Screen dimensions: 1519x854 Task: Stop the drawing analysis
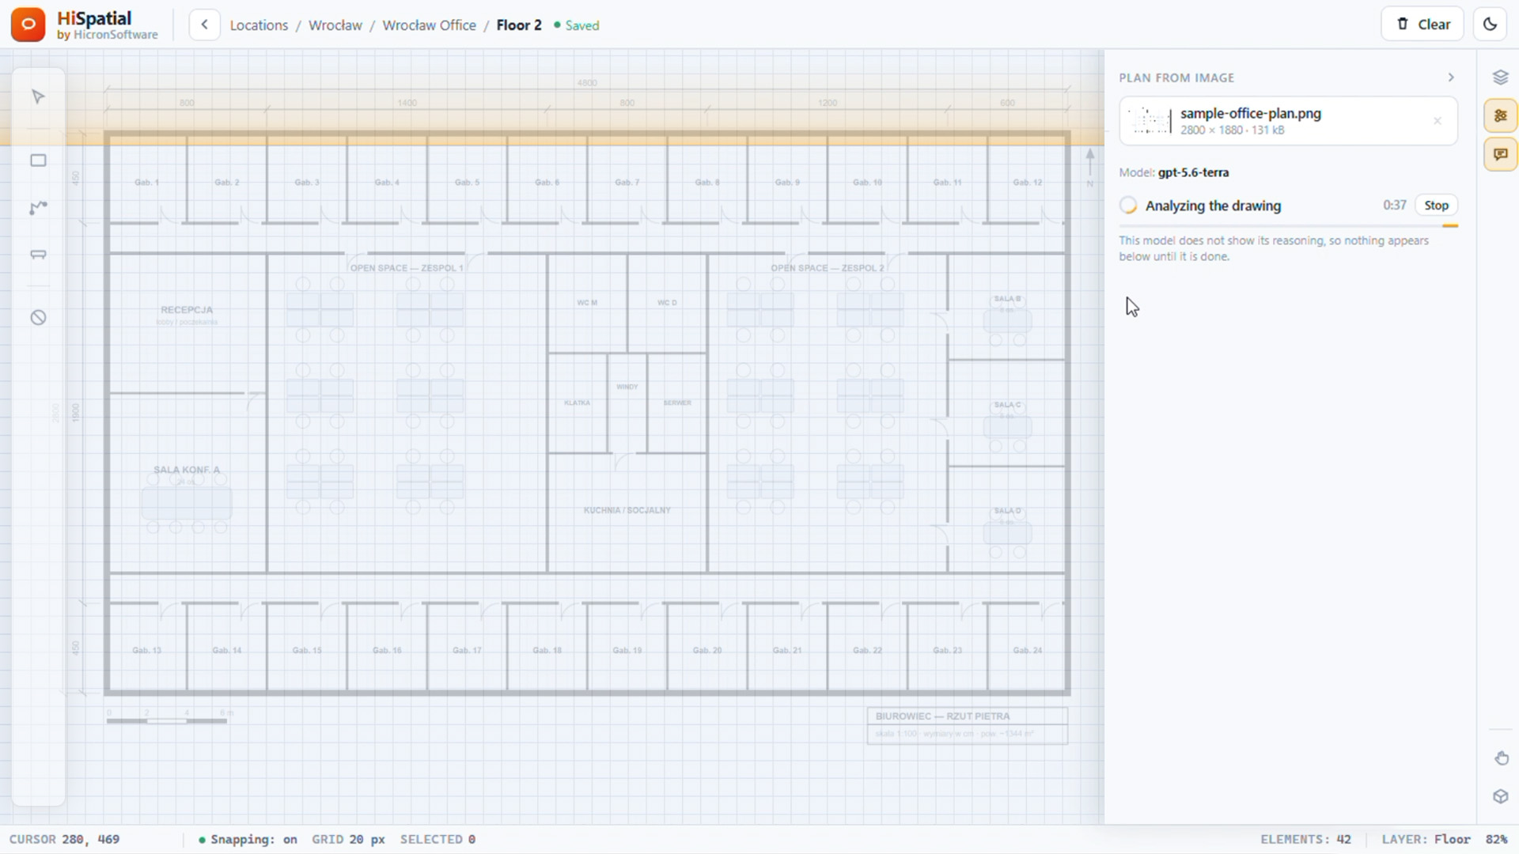click(x=1436, y=206)
